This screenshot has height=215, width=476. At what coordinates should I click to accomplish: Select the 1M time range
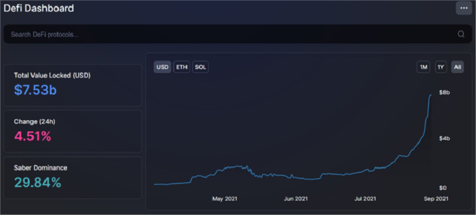point(424,67)
